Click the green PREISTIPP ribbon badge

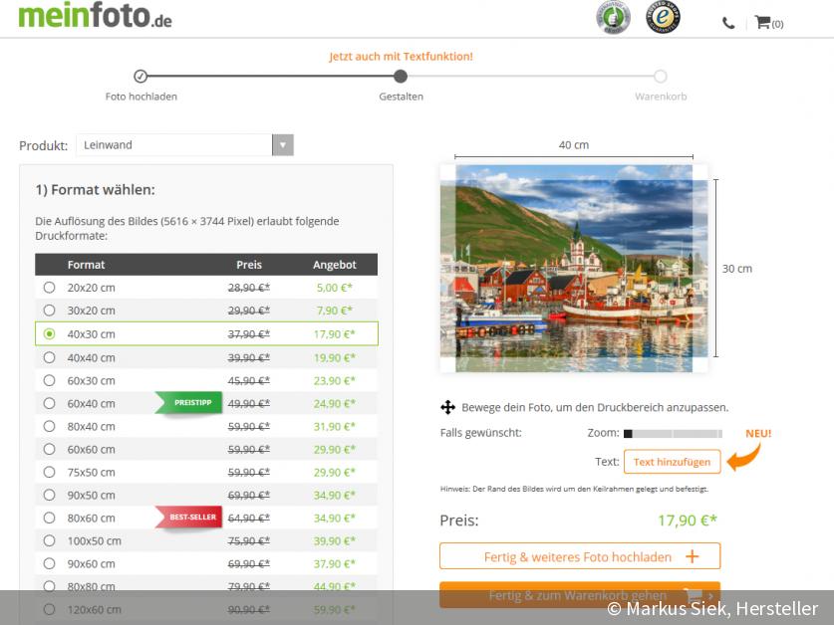pos(188,403)
